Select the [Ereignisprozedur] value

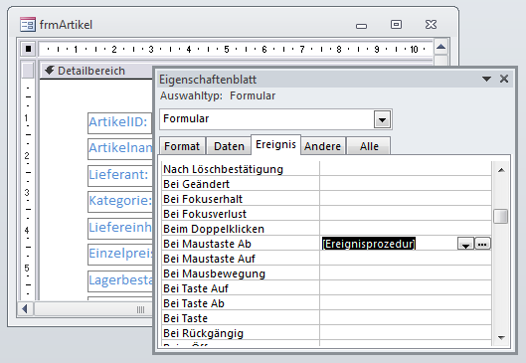pos(369,244)
